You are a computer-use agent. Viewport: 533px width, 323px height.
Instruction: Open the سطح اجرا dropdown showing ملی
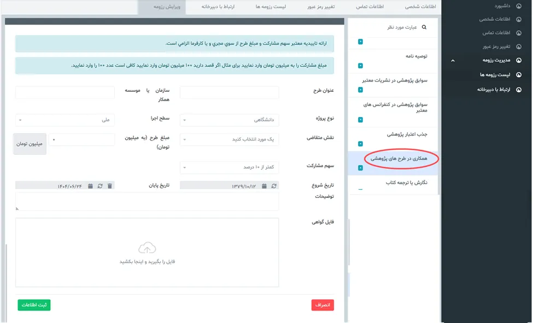coord(65,120)
